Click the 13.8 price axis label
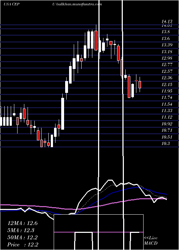 (x=165, y=32)
